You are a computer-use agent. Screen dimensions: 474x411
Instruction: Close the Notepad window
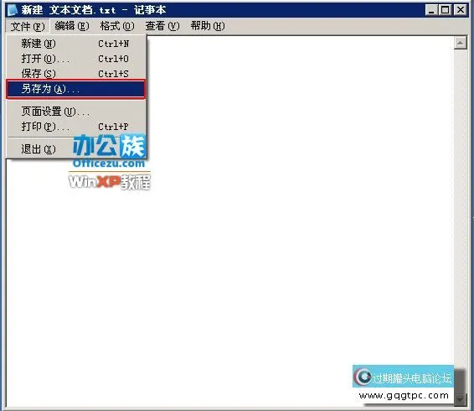click(461, 10)
